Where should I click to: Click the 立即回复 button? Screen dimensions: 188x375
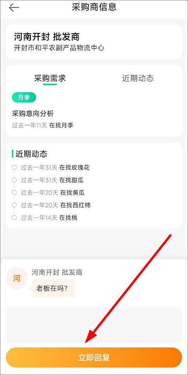[x=94, y=357]
